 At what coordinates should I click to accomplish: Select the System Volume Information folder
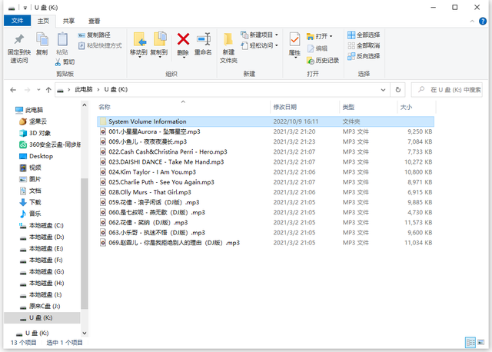click(x=265, y=121)
